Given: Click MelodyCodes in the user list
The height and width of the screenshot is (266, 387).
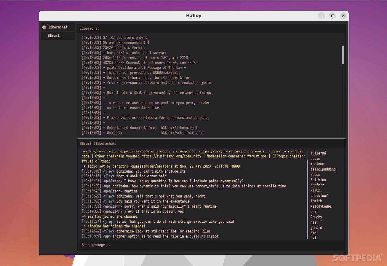Looking at the screenshot, I should pos(321,206).
